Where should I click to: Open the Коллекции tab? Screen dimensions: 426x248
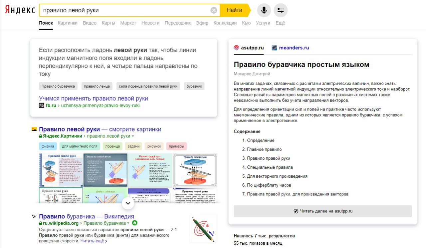coord(225,23)
